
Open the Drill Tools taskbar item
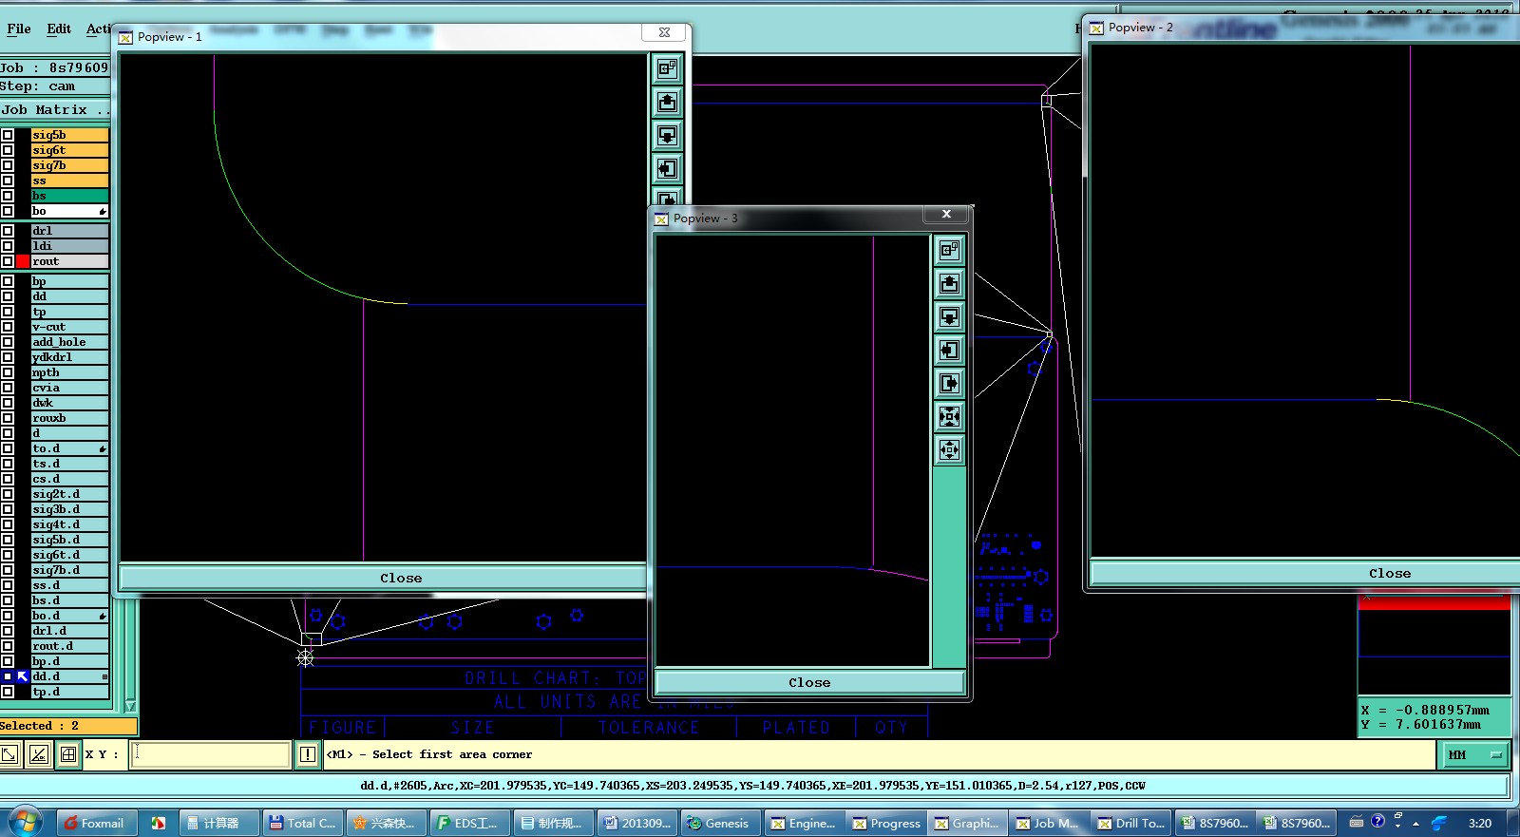pyautogui.click(x=1131, y=823)
